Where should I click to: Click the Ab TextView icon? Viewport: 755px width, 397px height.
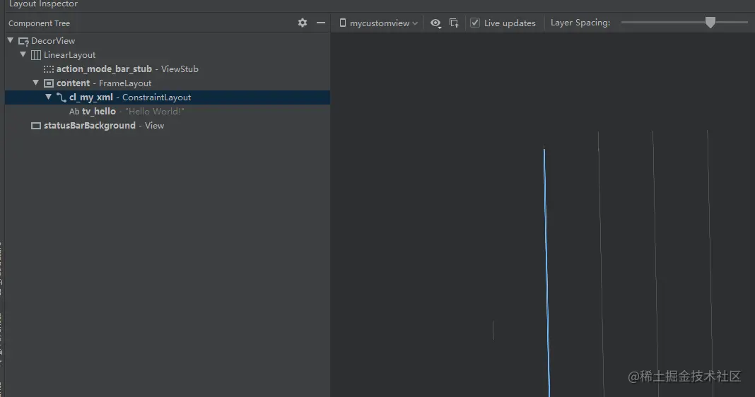coord(74,112)
